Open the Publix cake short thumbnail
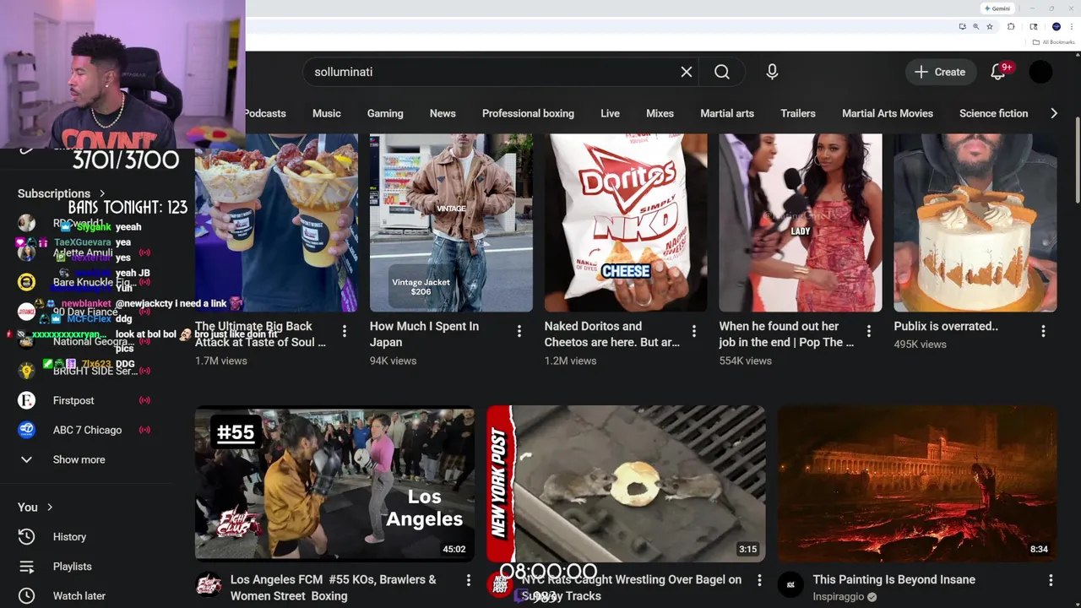The height and width of the screenshot is (608, 1081). click(975, 223)
